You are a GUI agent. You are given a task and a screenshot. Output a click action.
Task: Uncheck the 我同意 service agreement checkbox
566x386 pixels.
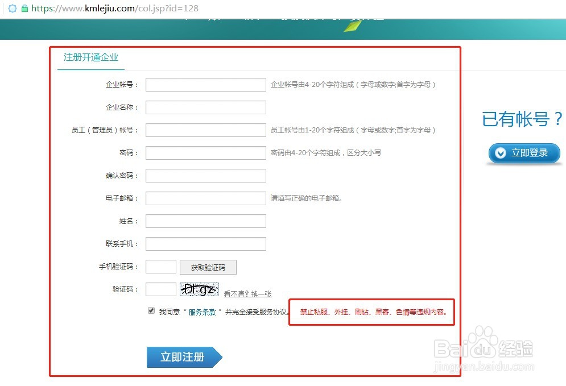pyautogui.click(x=151, y=310)
